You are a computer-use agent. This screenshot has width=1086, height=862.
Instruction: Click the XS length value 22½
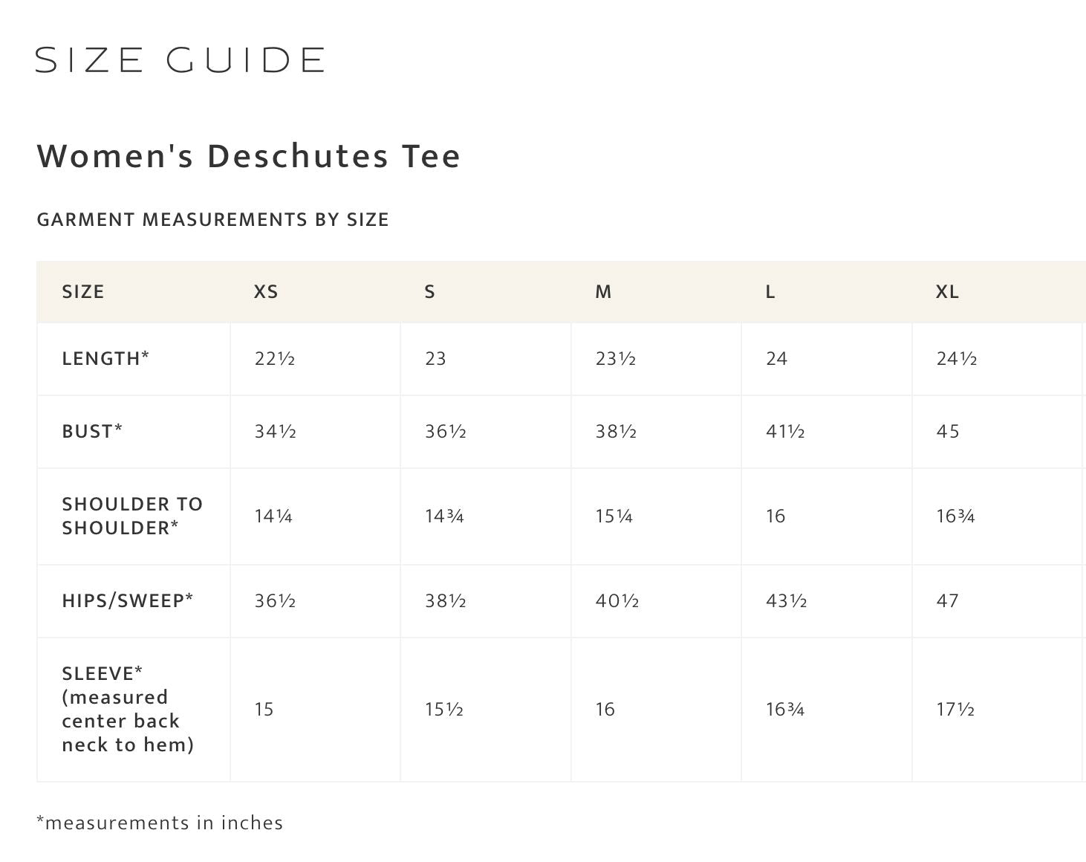coord(275,359)
